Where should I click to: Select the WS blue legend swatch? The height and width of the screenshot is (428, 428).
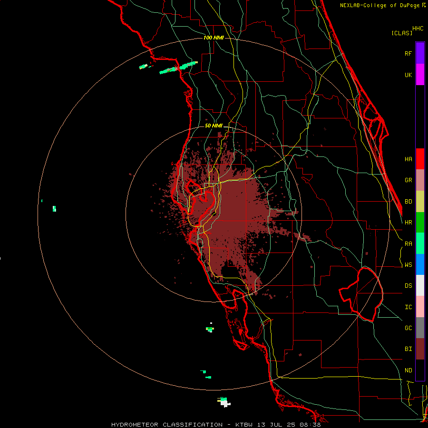(x=420, y=264)
